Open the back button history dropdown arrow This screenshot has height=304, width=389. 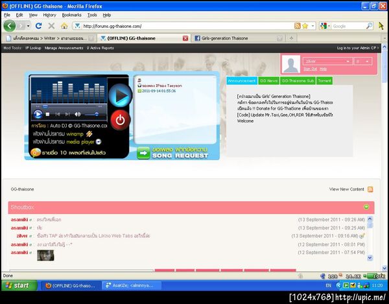click(29, 26)
